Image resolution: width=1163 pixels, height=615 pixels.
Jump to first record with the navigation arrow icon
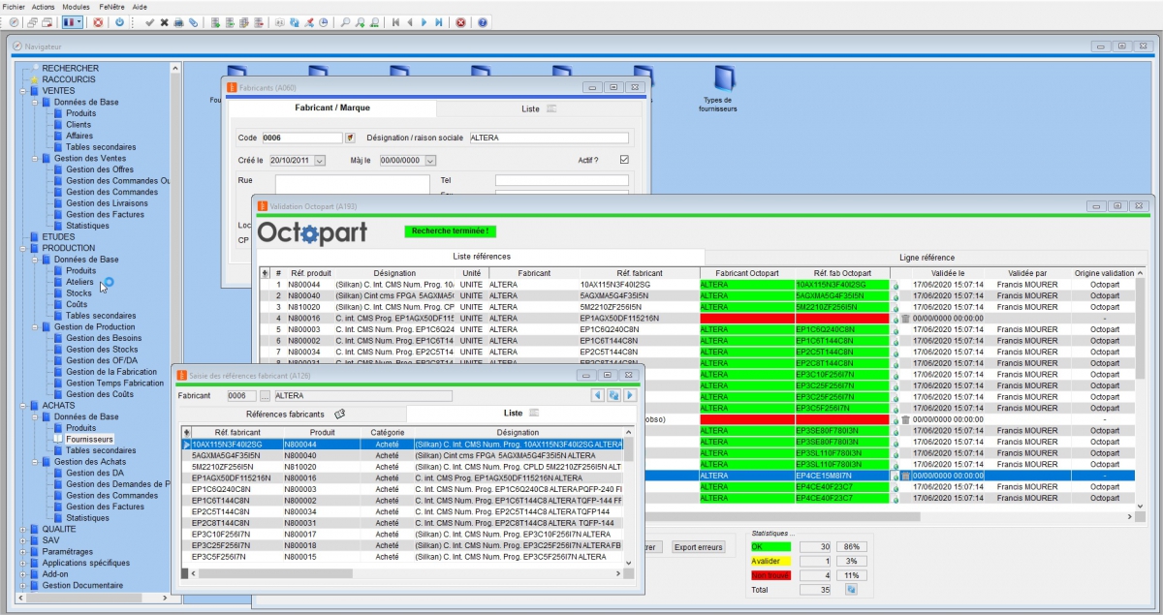click(395, 21)
